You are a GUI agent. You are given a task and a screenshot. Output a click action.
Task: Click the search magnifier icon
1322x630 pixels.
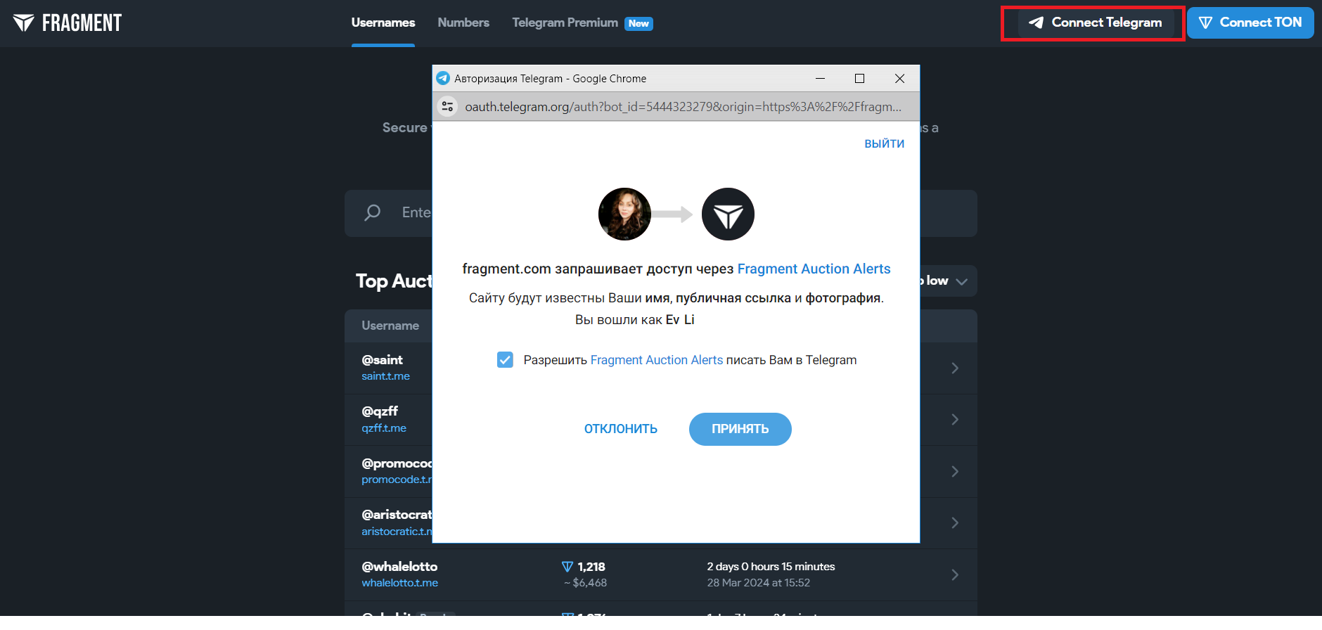coord(373,212)
